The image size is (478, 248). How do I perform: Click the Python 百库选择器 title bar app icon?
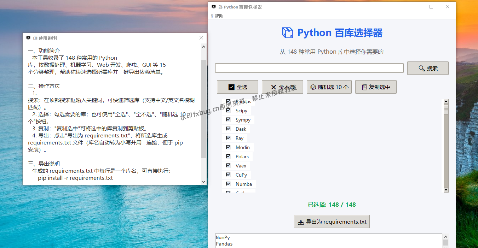214,7
